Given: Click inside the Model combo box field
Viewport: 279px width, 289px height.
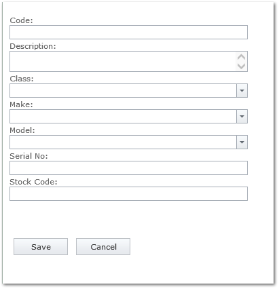Looking at the screenshot, I should (123, 142).
